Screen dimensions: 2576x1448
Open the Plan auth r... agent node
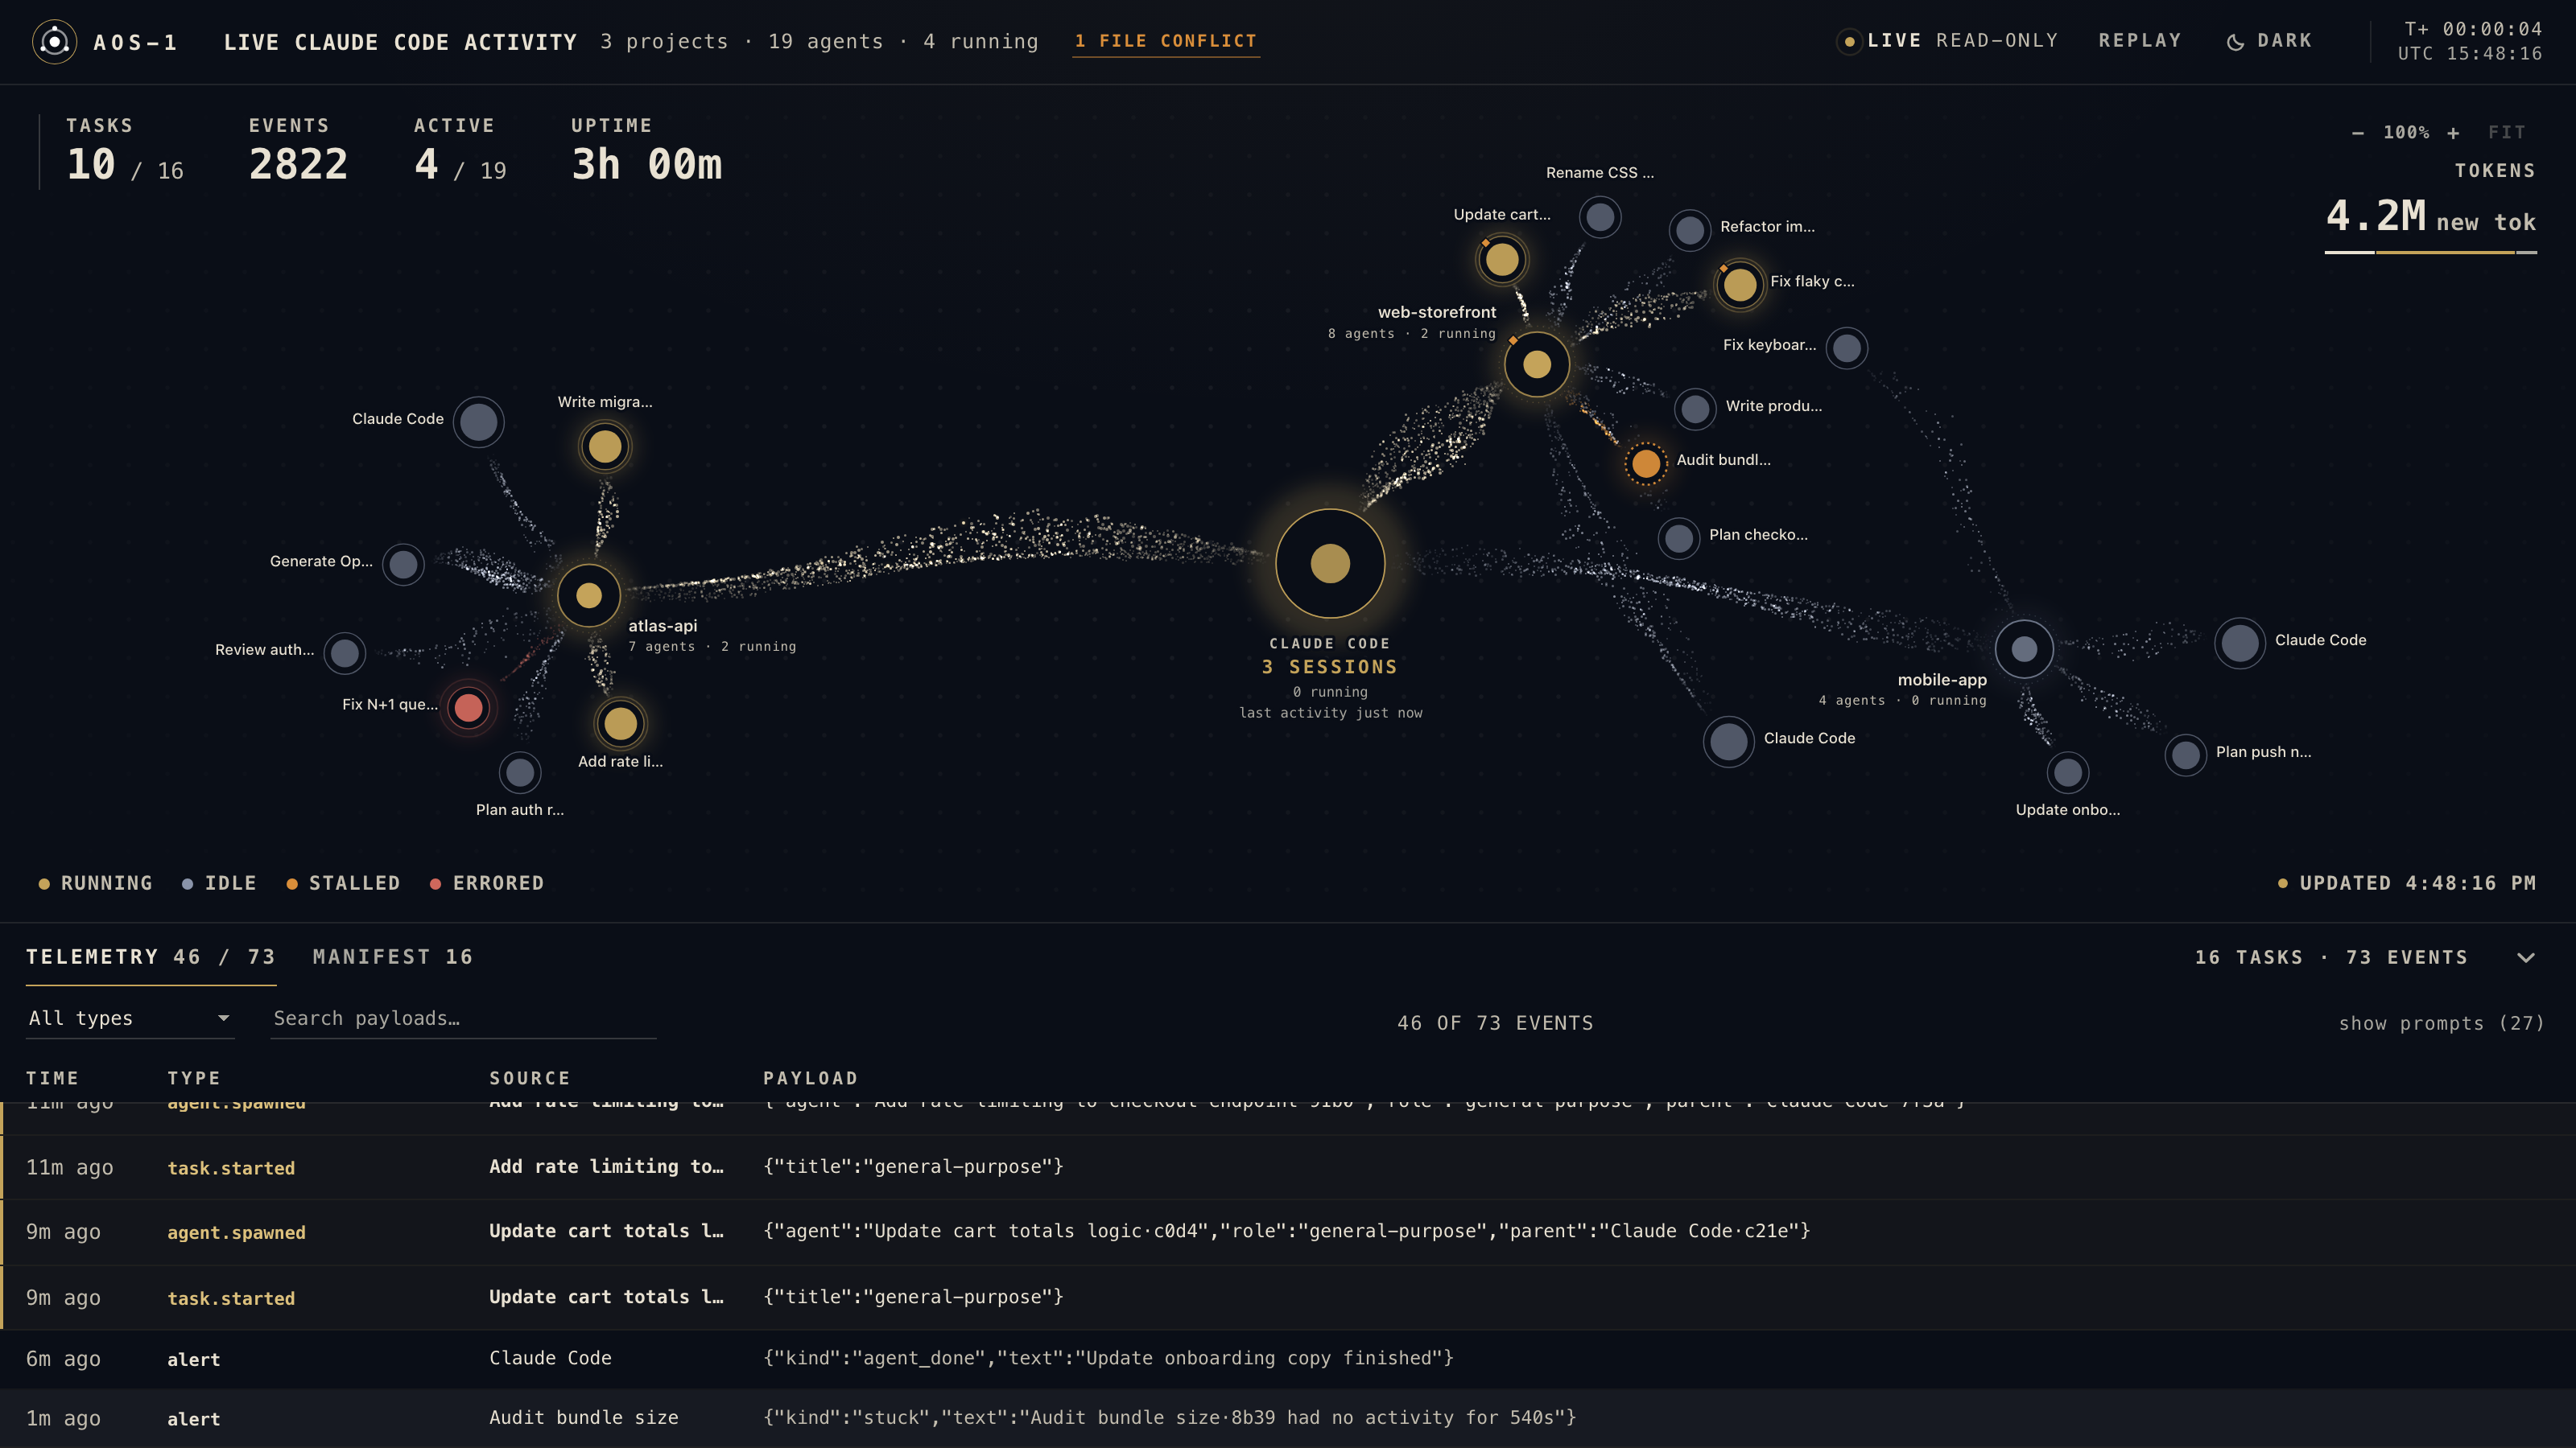[520, 772]
